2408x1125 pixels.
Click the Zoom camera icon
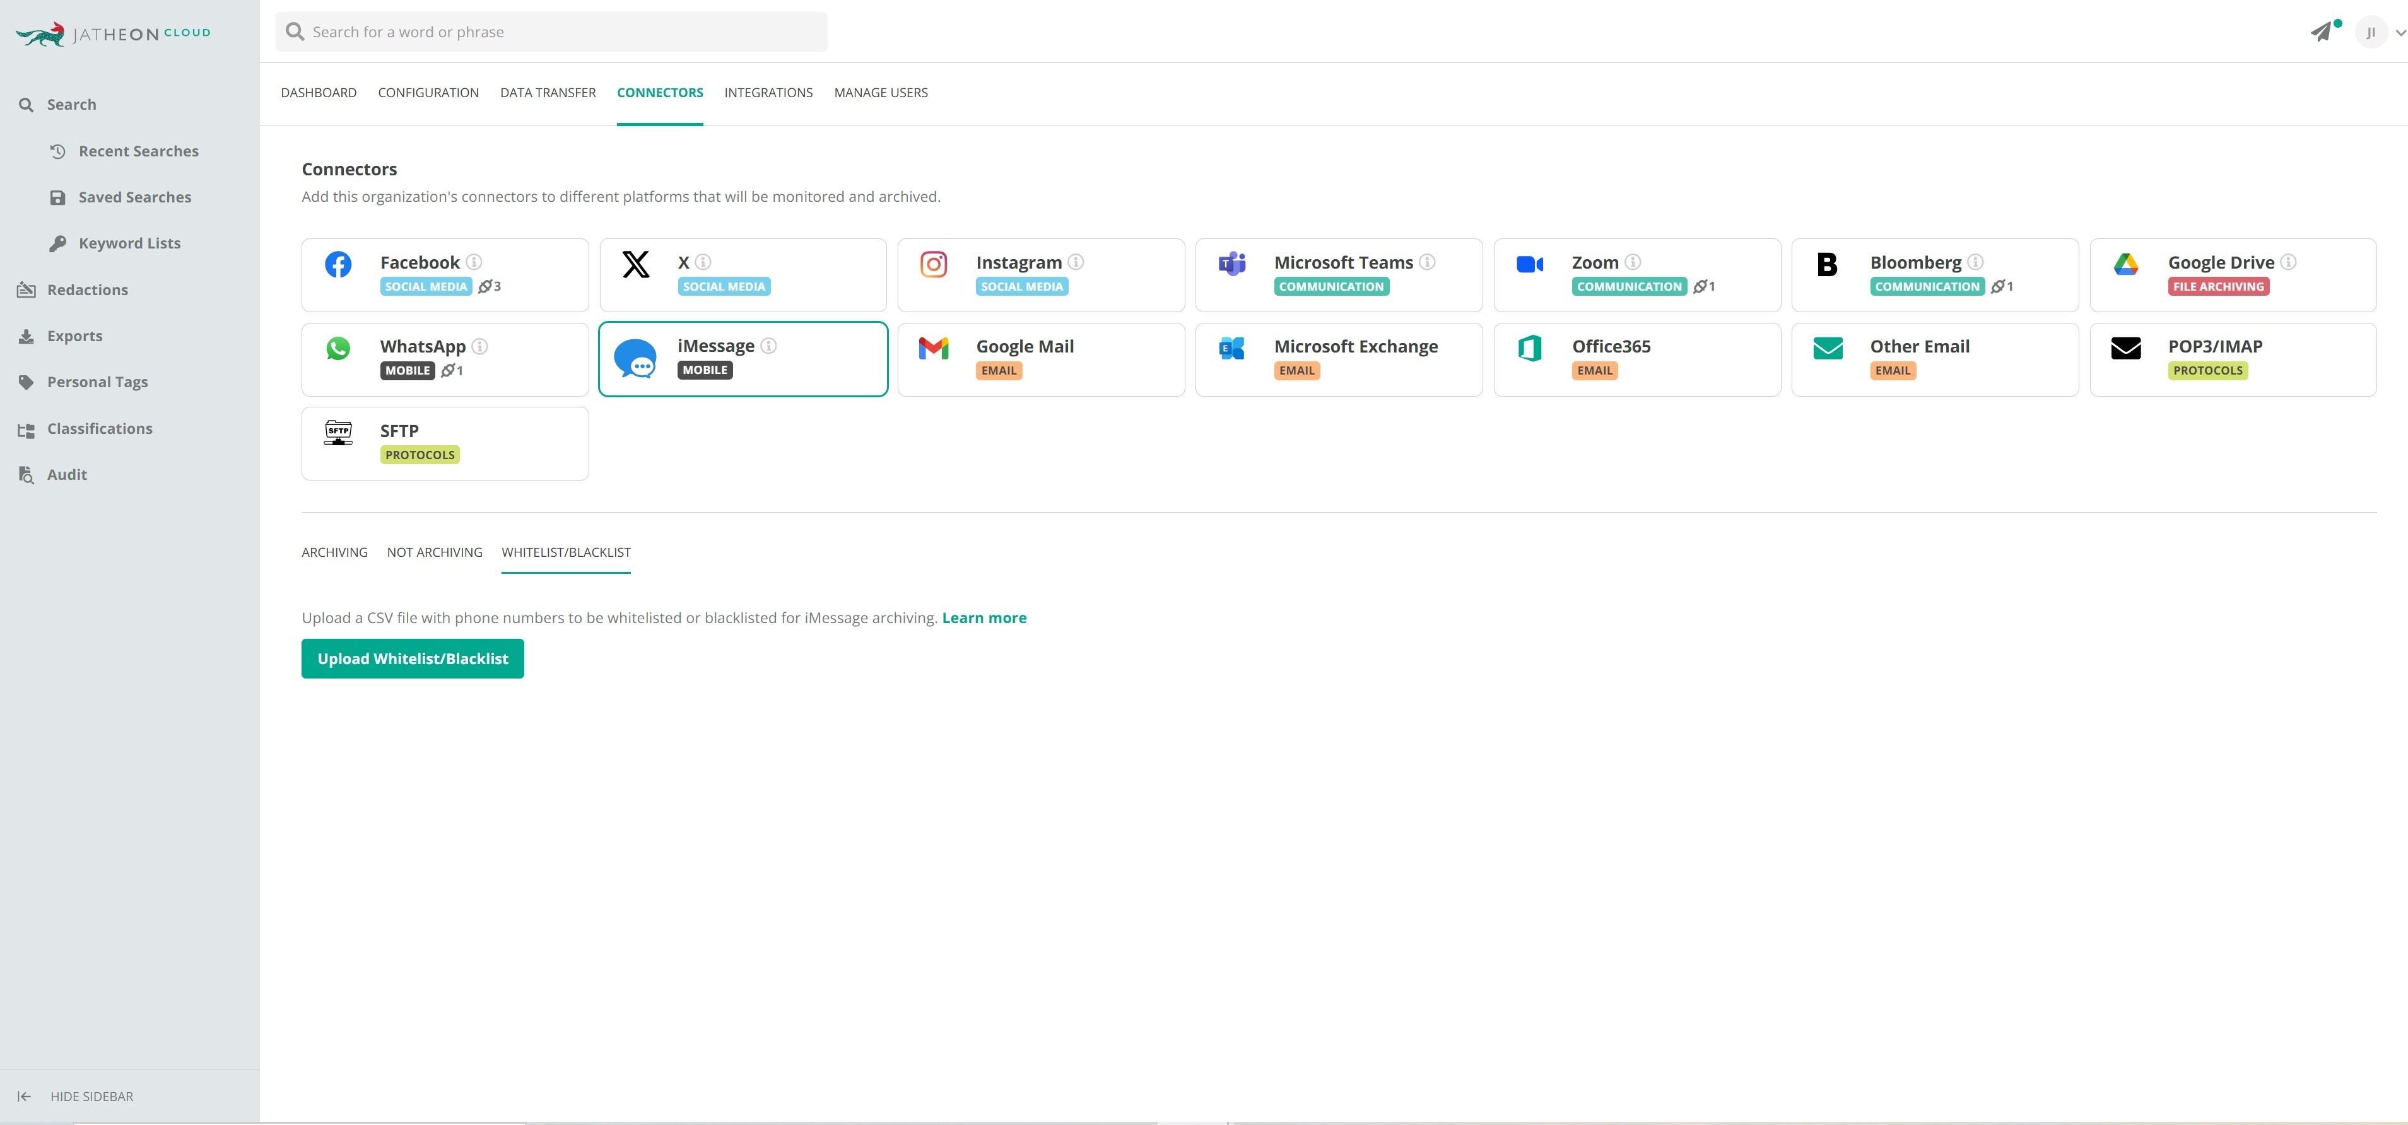point(1529,264)
